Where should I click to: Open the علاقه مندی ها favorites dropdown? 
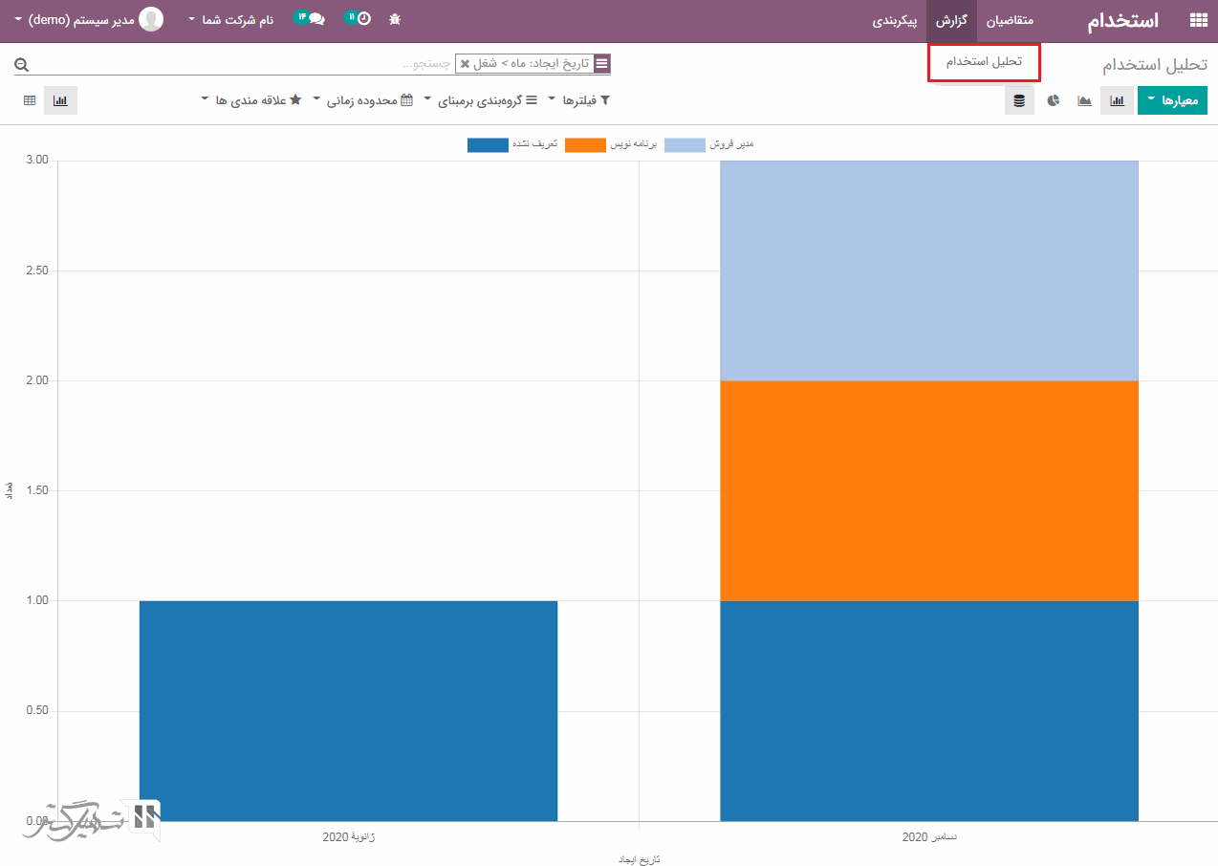pyautogui.click(x=252, y=100)
